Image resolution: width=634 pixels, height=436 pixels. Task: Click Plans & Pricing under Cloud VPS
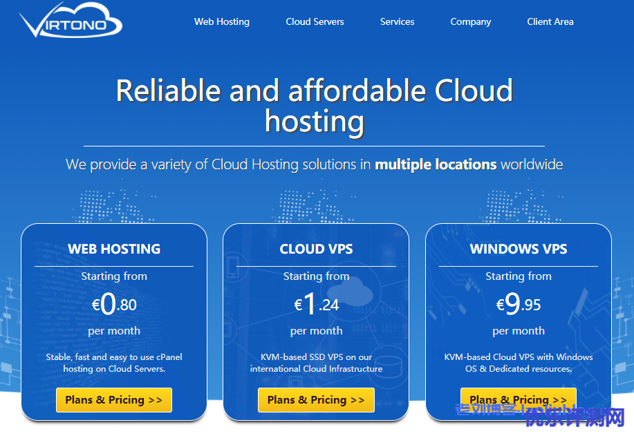tap(316, 399)
